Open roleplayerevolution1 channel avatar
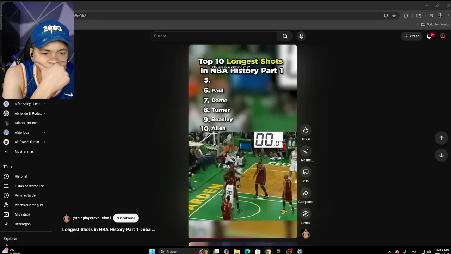This screenshot has width=451, height=254. coord(67,218)
